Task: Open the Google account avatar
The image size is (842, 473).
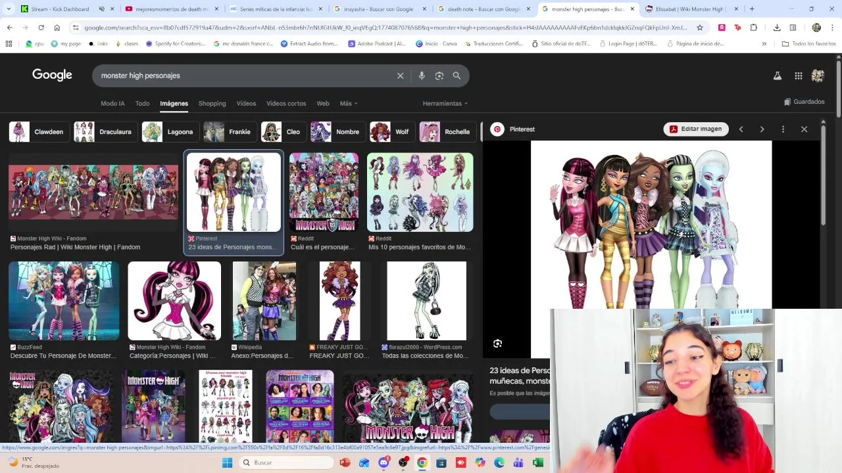Action: [818, 76]
